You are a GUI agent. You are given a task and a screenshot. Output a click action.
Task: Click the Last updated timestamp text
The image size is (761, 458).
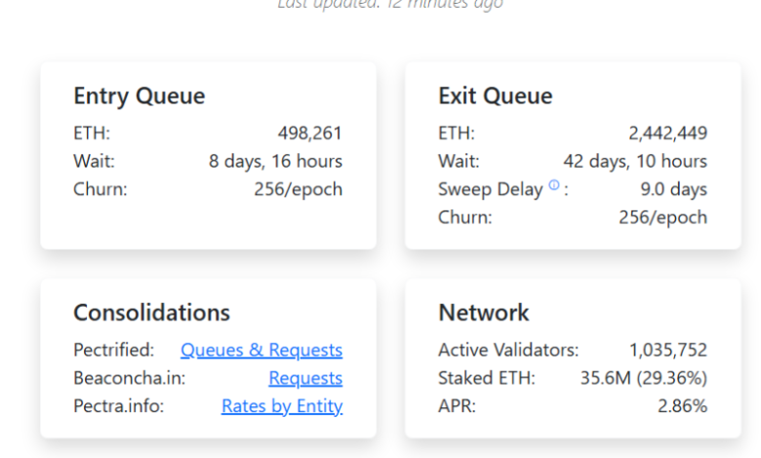pyautogui.click(x=390, y=5)
